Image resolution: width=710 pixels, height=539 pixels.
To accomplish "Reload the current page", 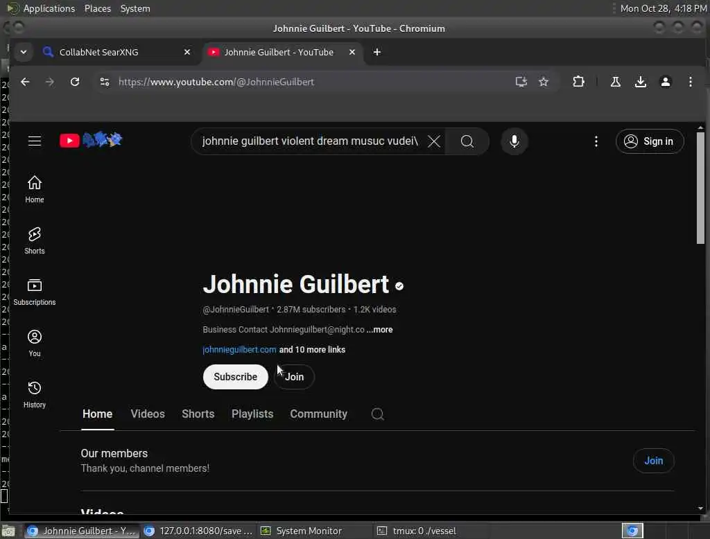I will (75, 82).
